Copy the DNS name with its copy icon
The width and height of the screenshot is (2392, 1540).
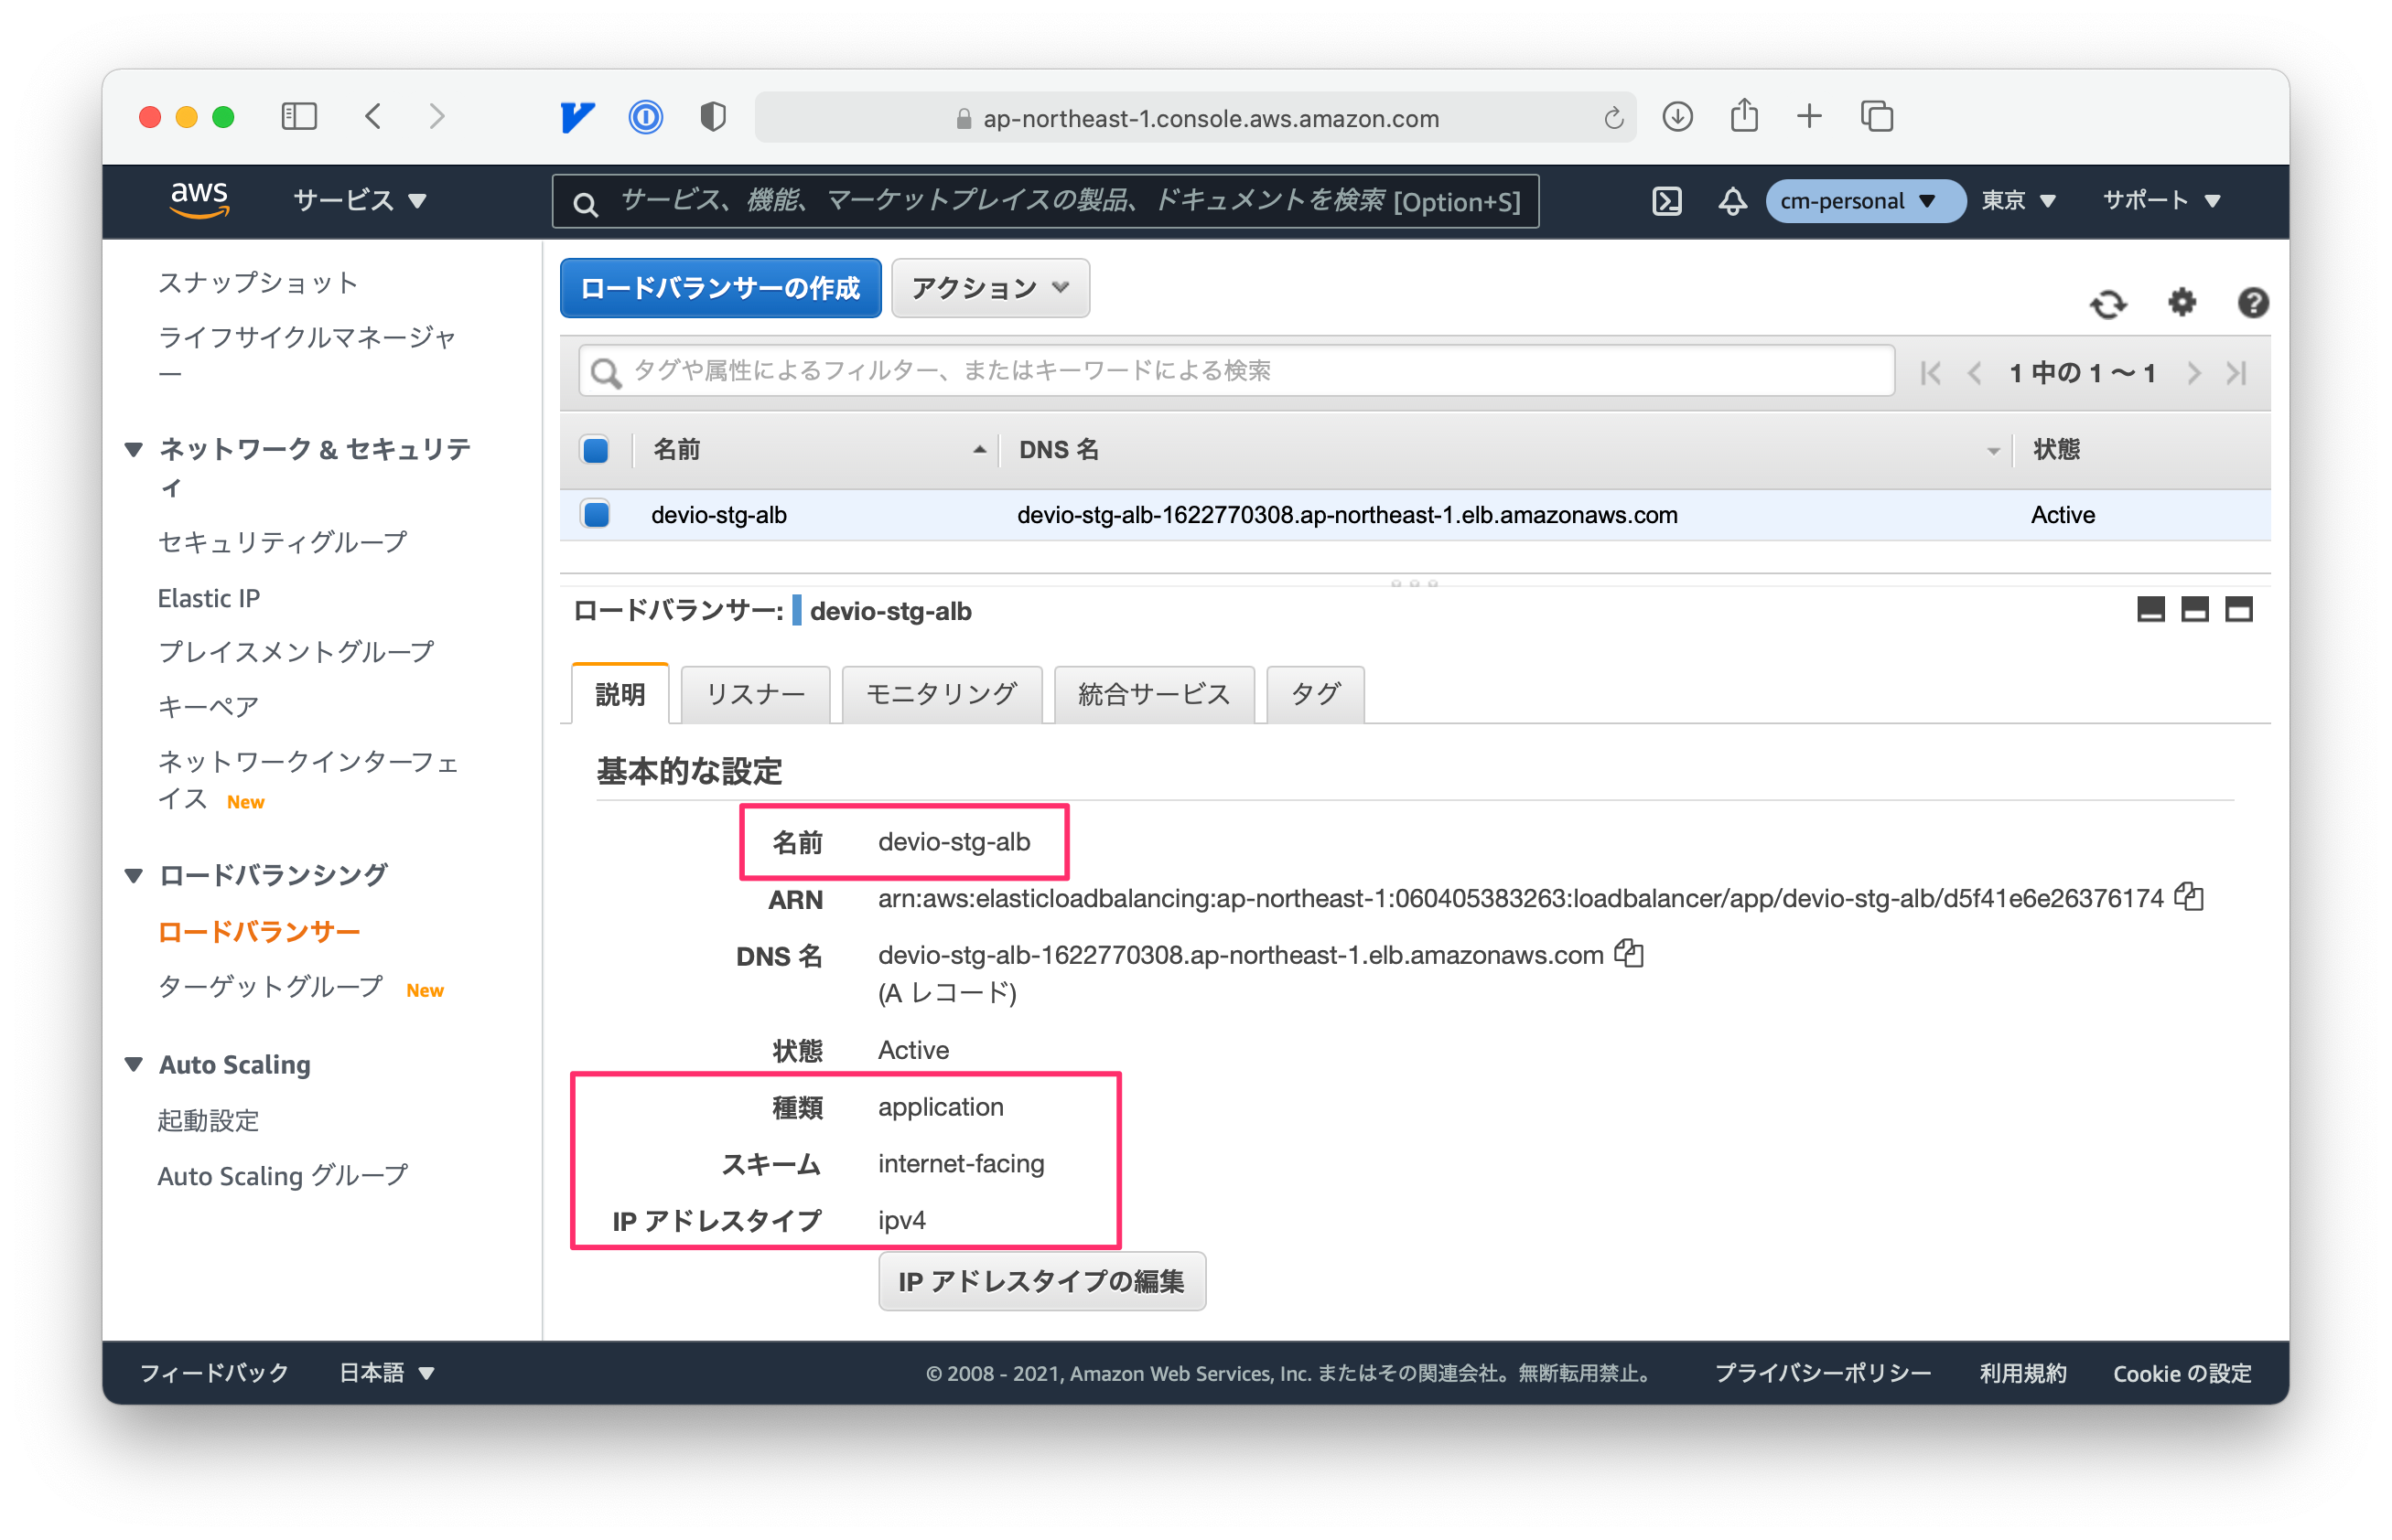click(x=1630, y=954)
